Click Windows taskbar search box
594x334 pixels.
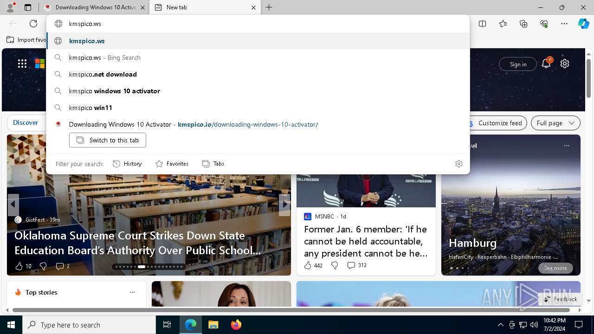[x=89, y=325]
